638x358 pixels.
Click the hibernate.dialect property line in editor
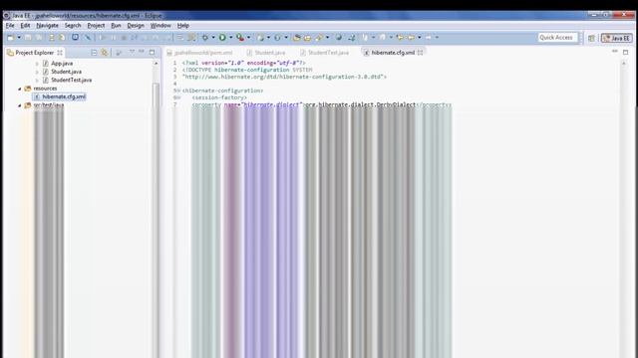pos(321,104)
